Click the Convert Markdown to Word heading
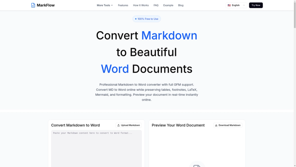The height and width of the screenshot is (167, 296). [x=75, y=125]
